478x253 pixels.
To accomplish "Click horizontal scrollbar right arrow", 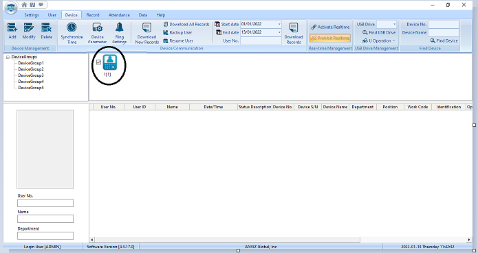I will click(470, 240).
